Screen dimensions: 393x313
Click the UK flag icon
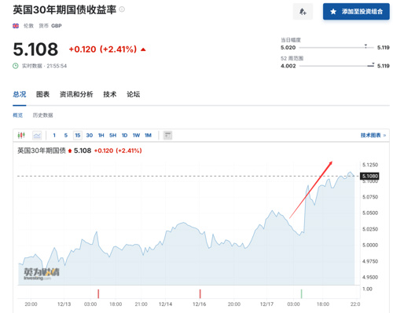tap(16, 26)
